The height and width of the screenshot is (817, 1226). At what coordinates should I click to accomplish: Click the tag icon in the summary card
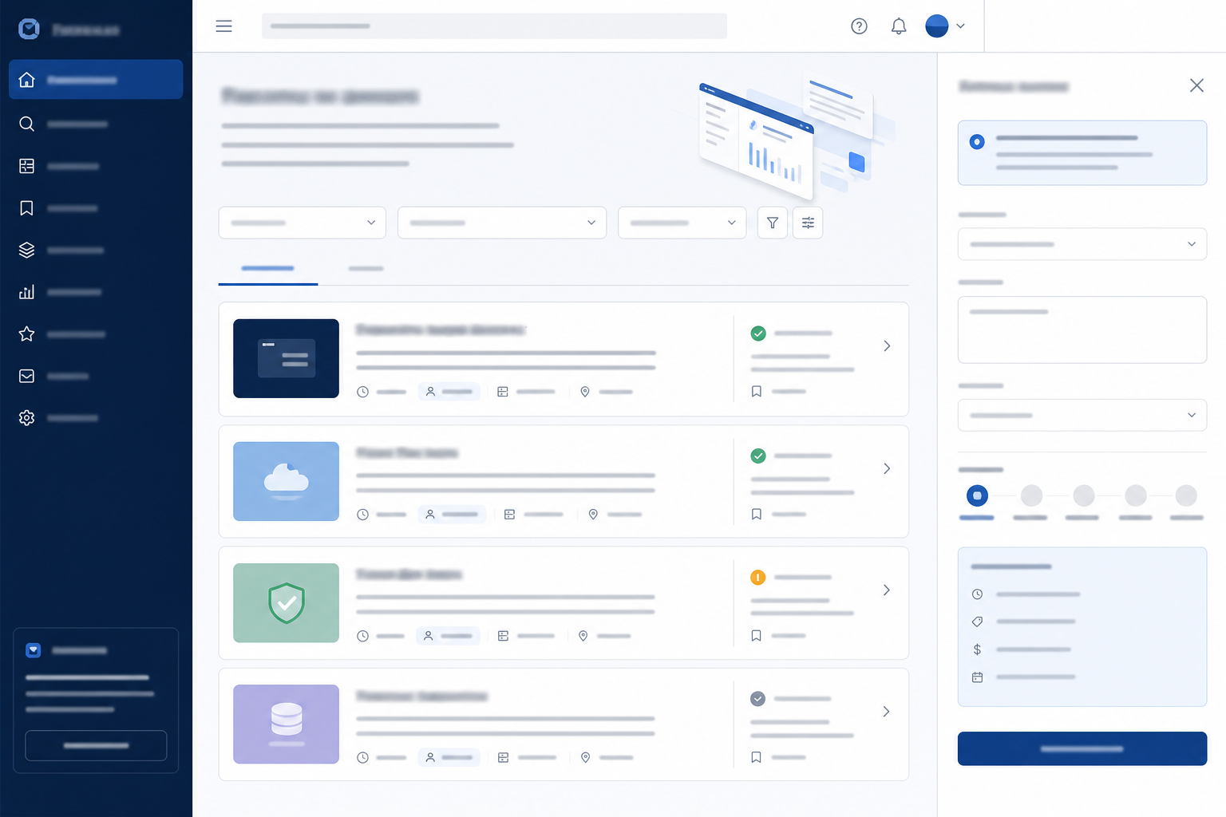(x=977, y=622)
